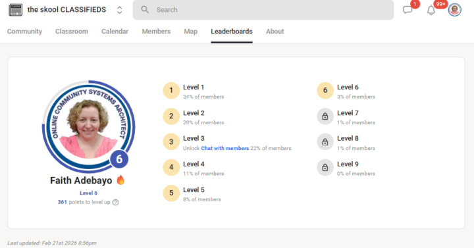
Task: Click the blue Level 6 label under name
Action: [x=89, y=193]
